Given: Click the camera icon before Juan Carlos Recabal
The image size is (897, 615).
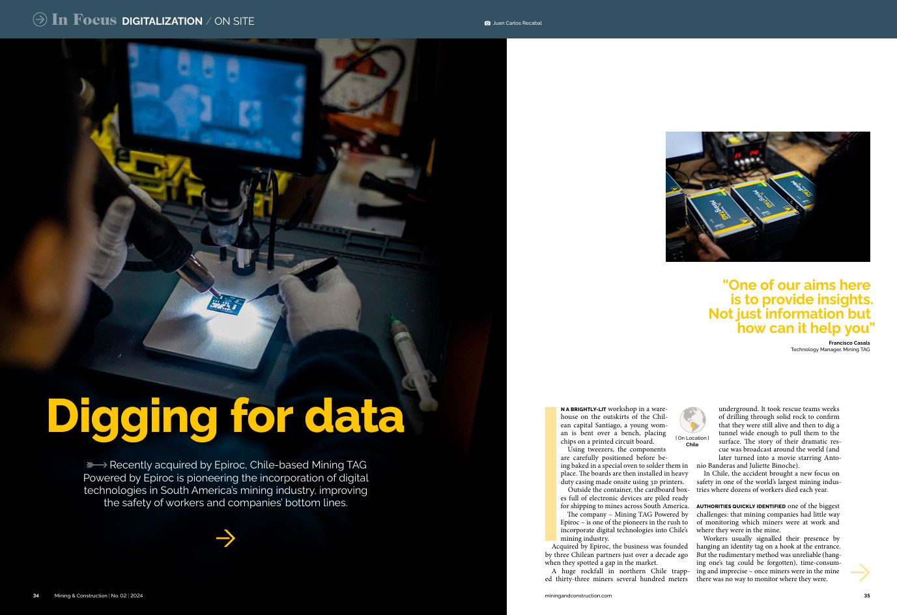Looking at the screenshot, I should point(487,23).
